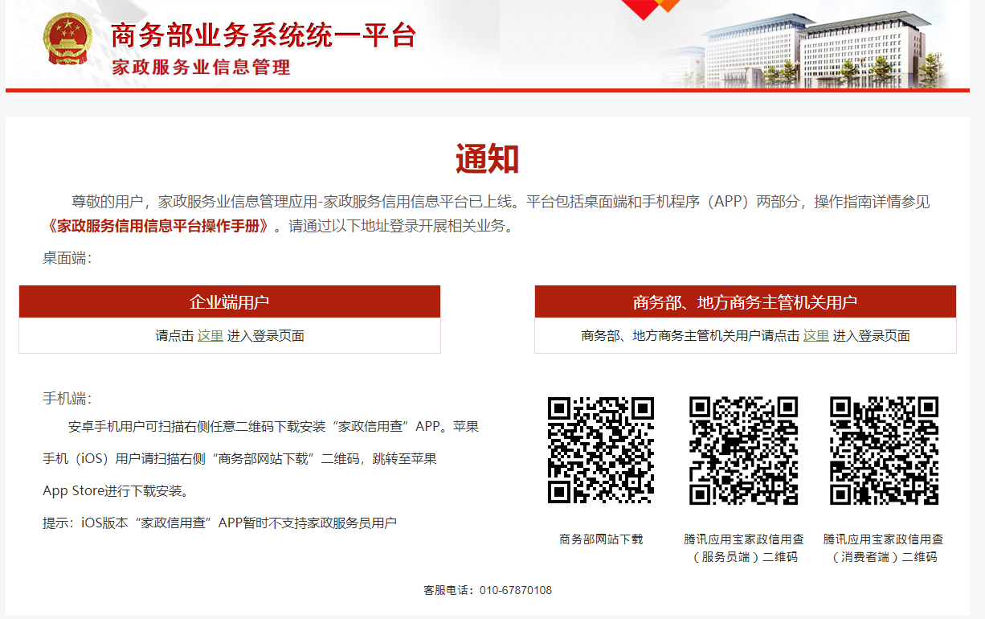Click the 商务部网站下载 caption text
Screen dimensions: 985x619
pyautogui.click(x=601, y=539)
